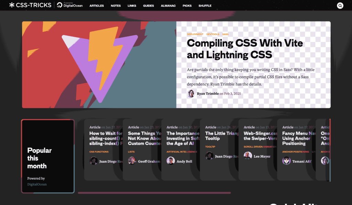Open Compiling CSS With Vite article title
Screen dimensions: 352x205
coord(245,49)
